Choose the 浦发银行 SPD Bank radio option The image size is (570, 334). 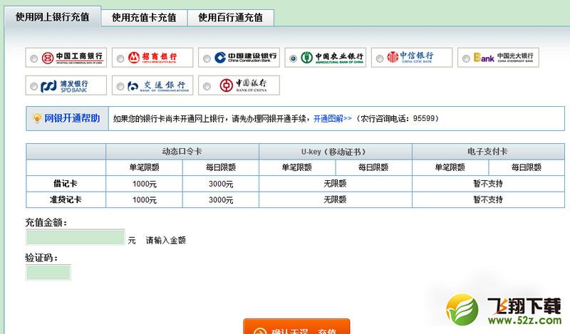[x=33, y=86]
